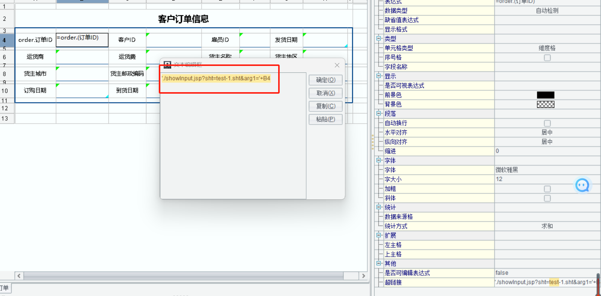
Task: Open the 水平对齐 value 居中
Action: coord(547,132)
